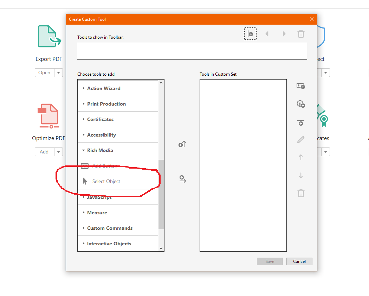Click the Add Divider Line icon
The image size is (369, 296).
[x=301, y=123]
